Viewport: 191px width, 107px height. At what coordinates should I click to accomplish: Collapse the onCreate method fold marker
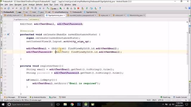(x=13, y=34)
